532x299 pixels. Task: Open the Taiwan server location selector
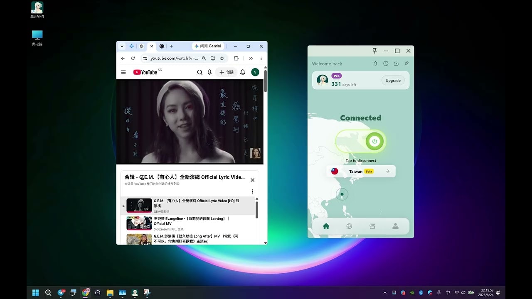click(361, 171)
